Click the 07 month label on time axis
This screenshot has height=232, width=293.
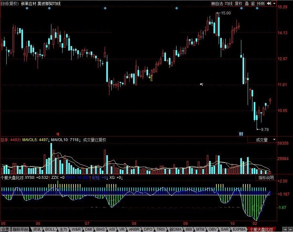pyautogui.click(x=87, y=223)
